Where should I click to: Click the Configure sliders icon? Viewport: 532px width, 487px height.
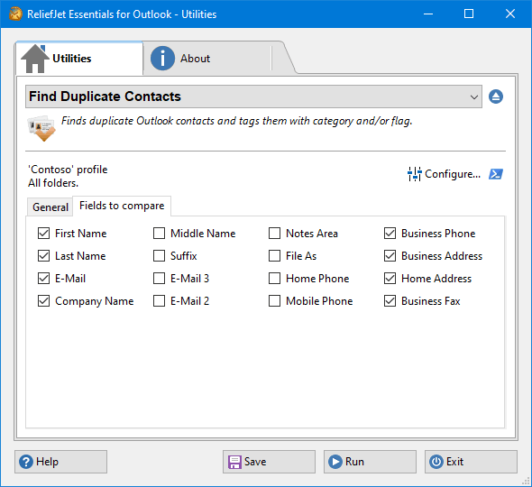414,174
